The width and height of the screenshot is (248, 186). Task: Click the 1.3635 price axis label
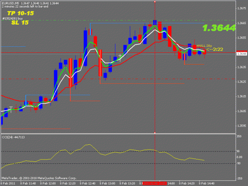pos(242,67)
